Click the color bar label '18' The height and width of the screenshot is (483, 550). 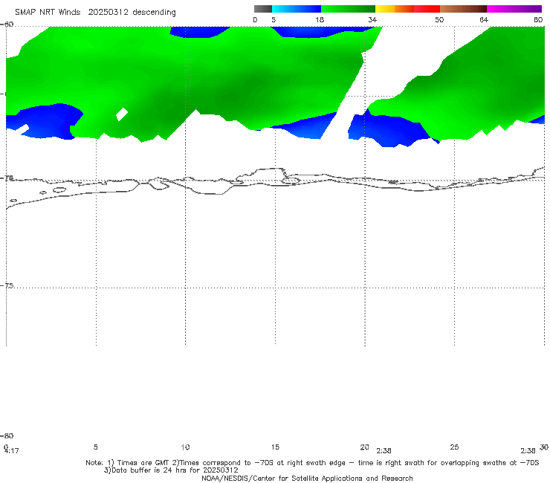pos(320,20)
